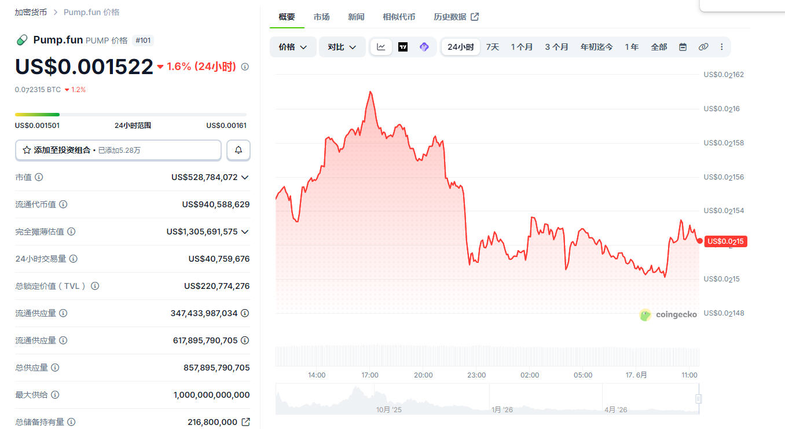The width and height of the screenshot is (785, 429).
Task: Select the 1个月 time range
Action: 522,47
